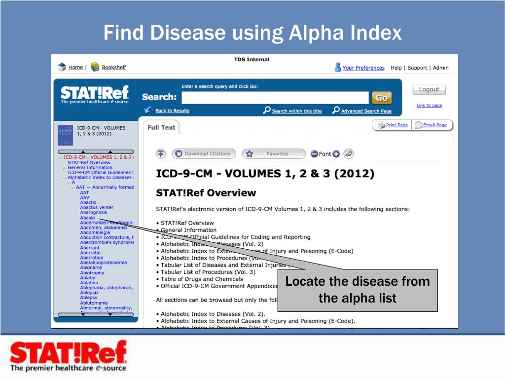505x379 pixels.
Task: Open the Home link
Action: (75, 67)
